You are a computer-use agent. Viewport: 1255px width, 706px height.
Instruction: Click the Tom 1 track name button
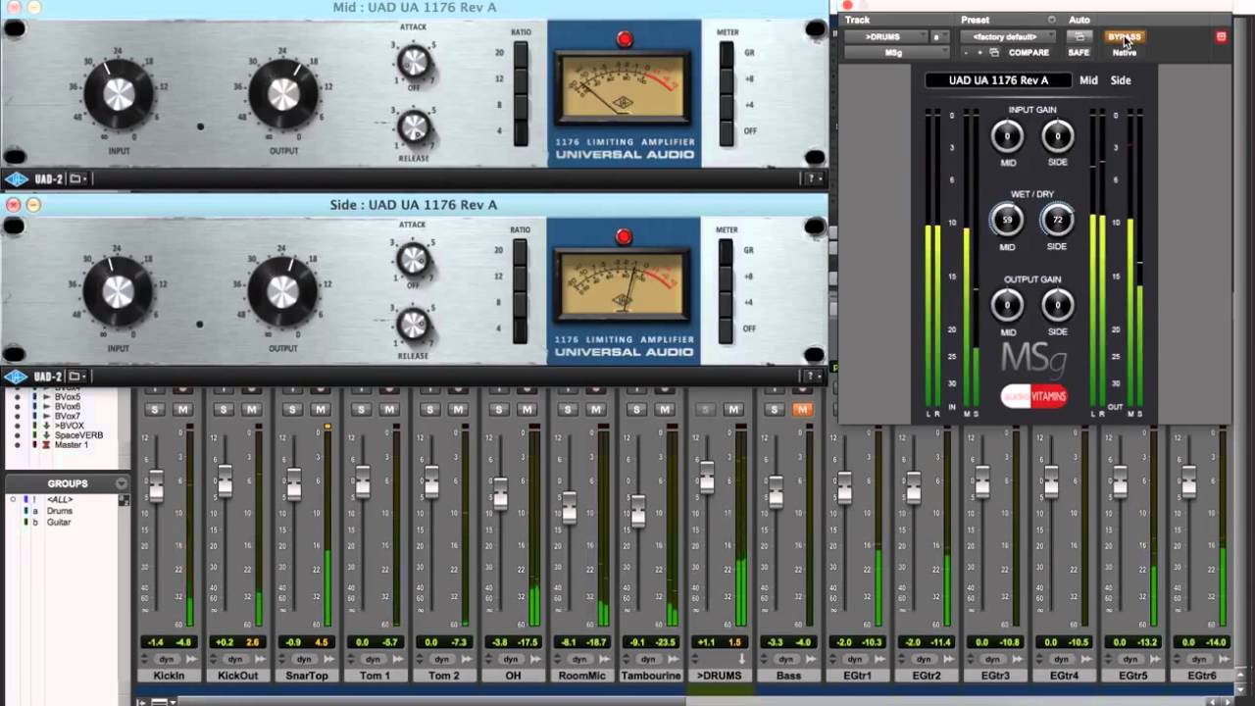375,676
